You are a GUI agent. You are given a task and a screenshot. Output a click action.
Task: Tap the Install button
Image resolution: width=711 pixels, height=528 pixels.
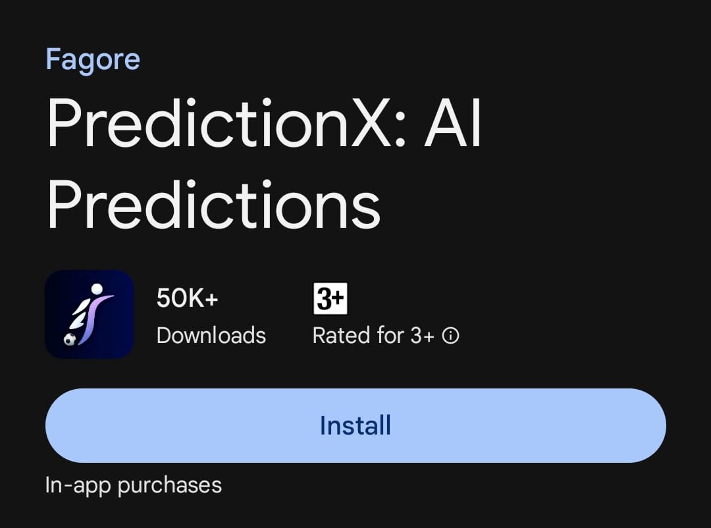[355, 425]
